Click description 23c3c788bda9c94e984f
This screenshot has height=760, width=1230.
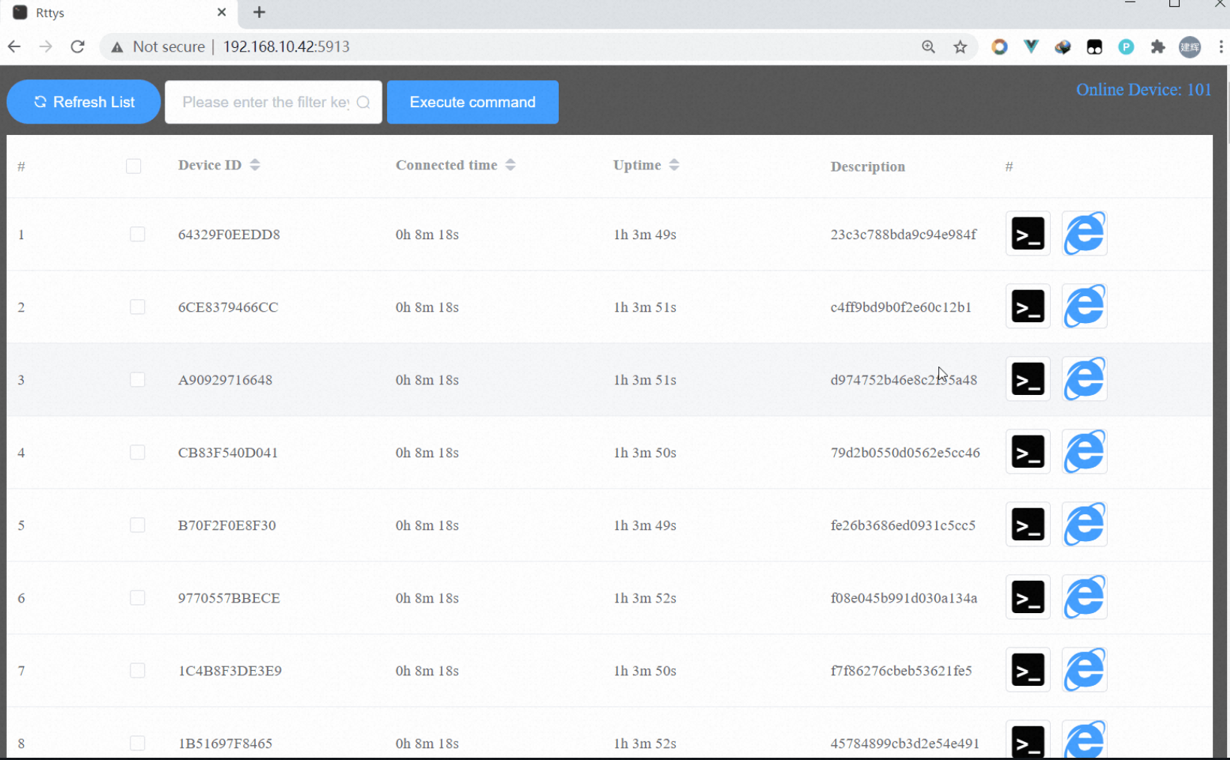(x=903, y=235)
